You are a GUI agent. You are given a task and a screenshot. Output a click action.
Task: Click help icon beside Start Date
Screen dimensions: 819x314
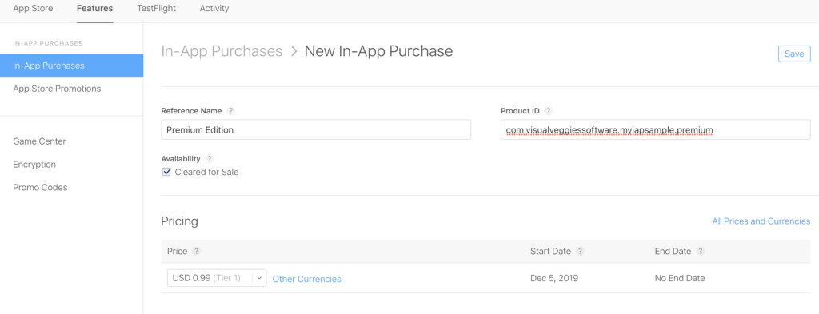click(x=581, y=252)
